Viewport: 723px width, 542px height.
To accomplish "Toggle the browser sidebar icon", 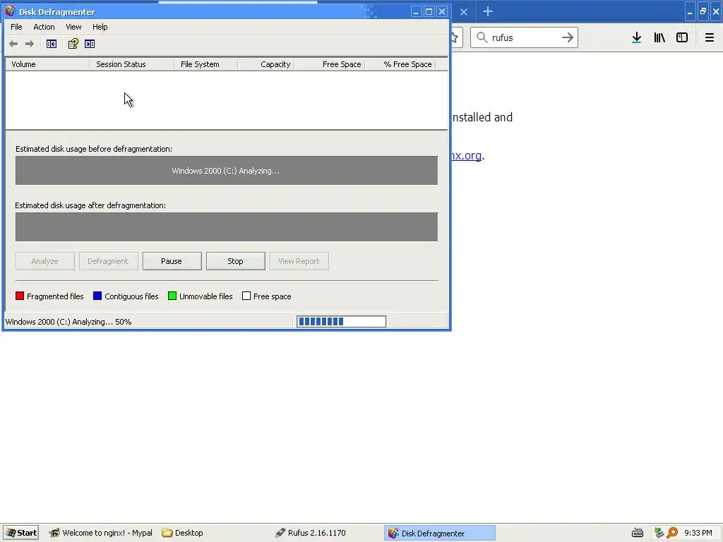I will click(682, 37).
